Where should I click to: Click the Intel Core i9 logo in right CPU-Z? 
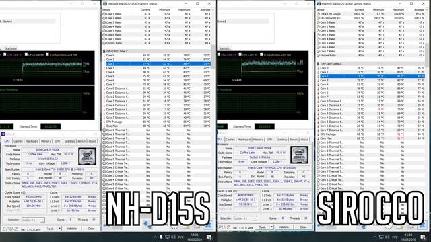click(299, 155)
